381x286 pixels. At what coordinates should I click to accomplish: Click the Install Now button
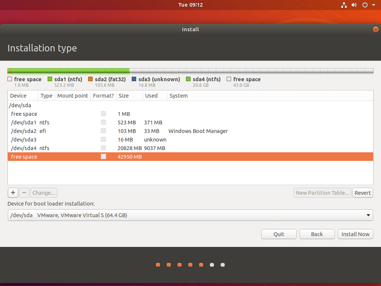click(x=355, y=234)
